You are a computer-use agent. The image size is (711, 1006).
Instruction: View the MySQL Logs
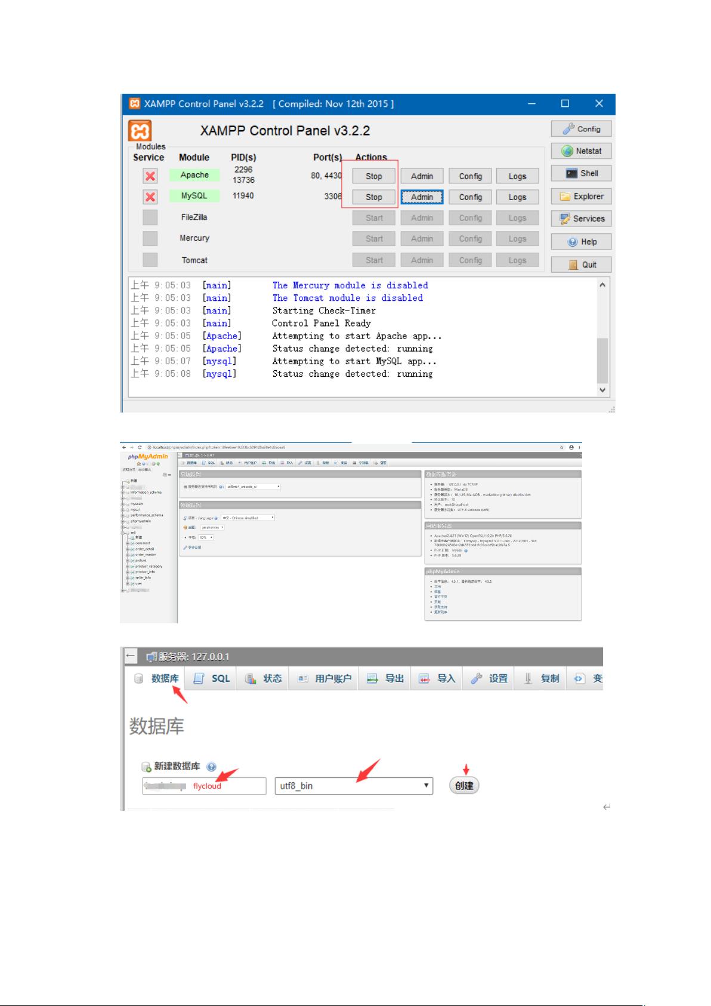point(518,197)
